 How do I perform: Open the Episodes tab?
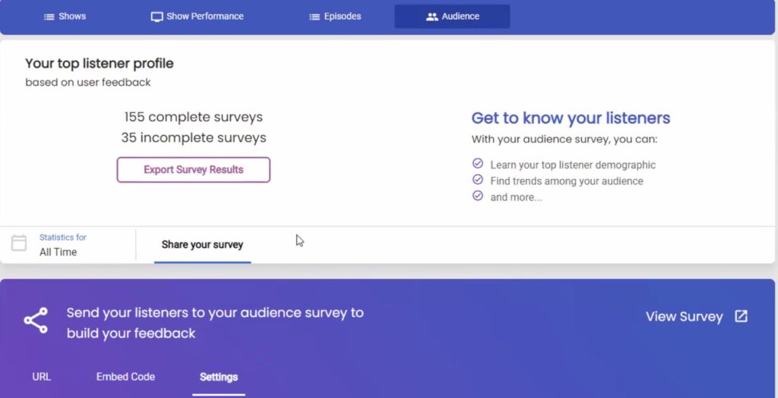point(335,17)
